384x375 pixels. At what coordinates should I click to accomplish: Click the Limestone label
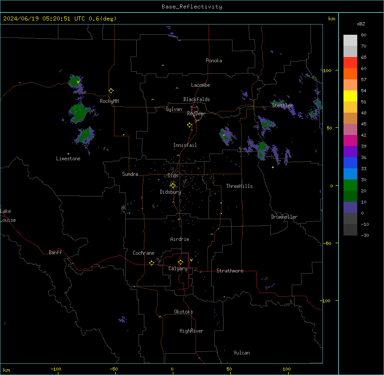point(68,159)
